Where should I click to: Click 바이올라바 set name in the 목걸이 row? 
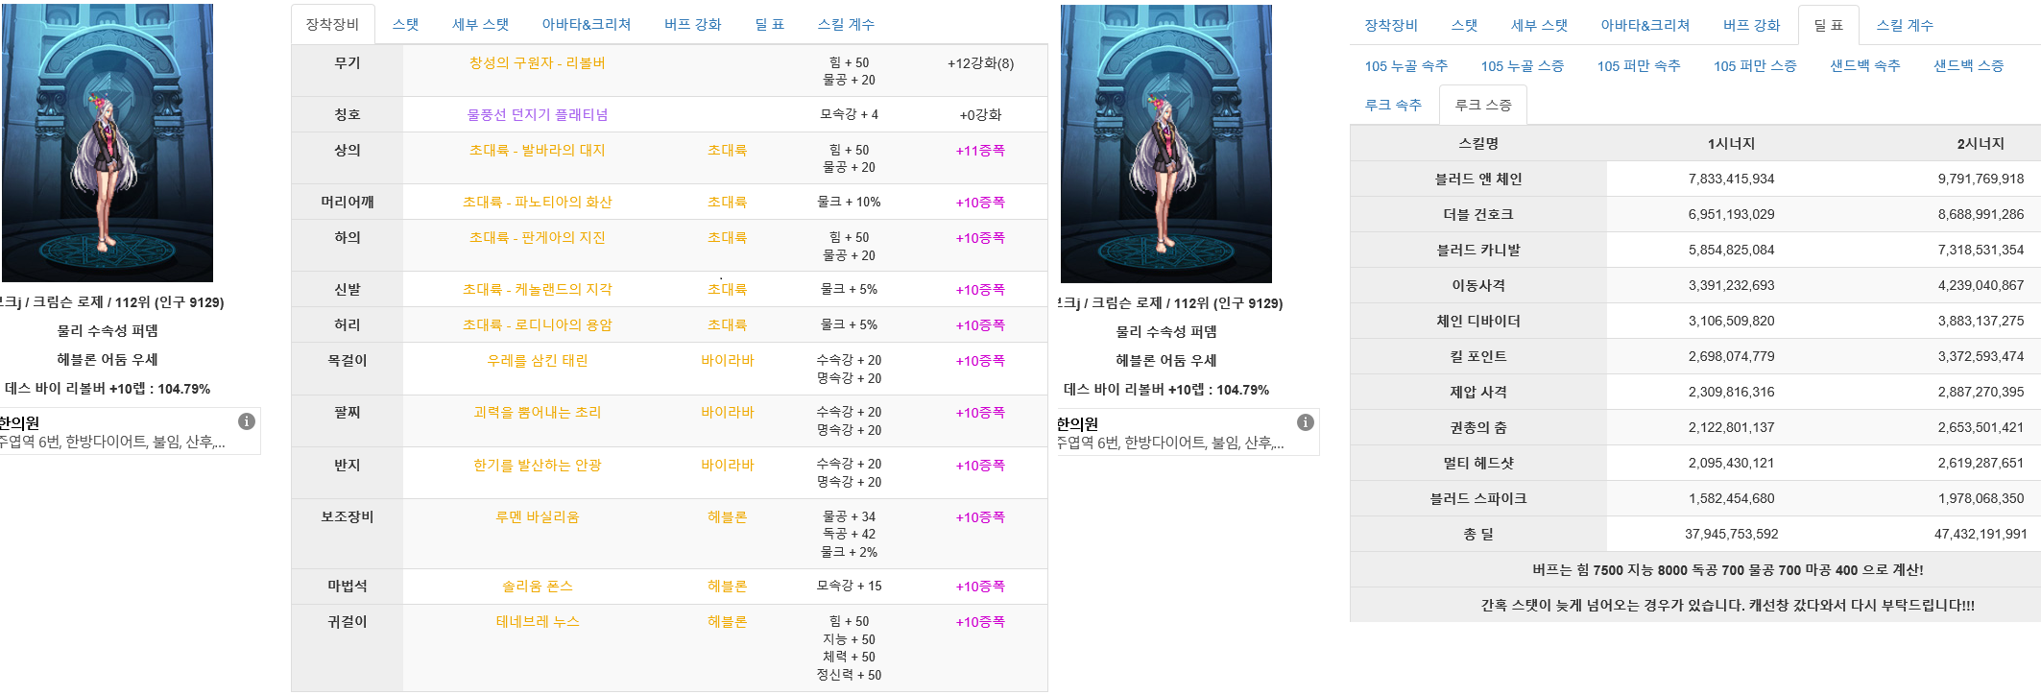(x=727, y=360)
